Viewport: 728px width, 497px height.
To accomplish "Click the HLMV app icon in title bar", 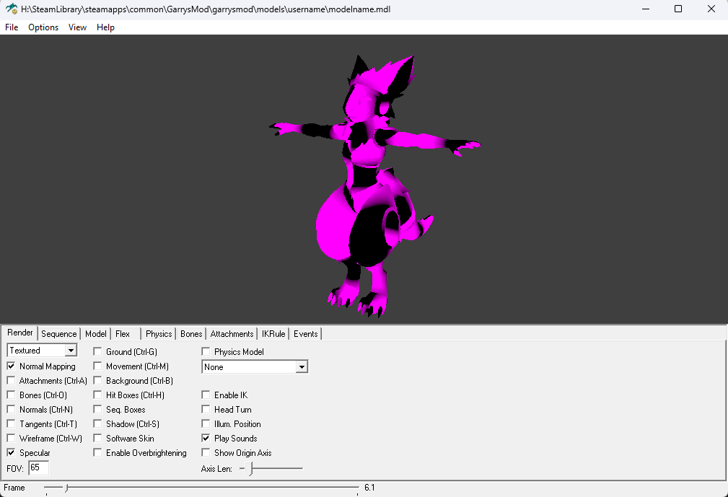I will (12, 9).
